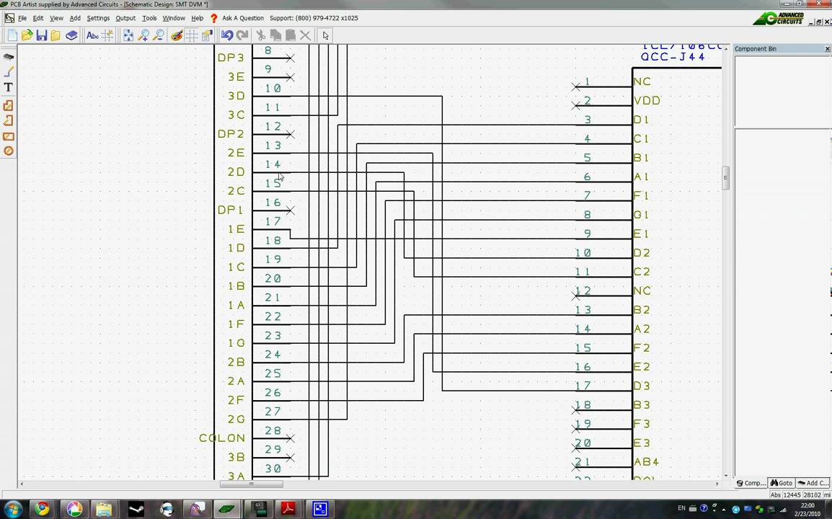The width and height of the screenshot is (832, 519).
Task: Click the Paste clipboard icon
Action: point(291,35)
